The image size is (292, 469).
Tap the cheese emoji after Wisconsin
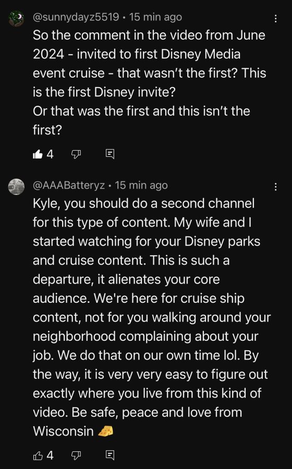click(x=106, y=431)
